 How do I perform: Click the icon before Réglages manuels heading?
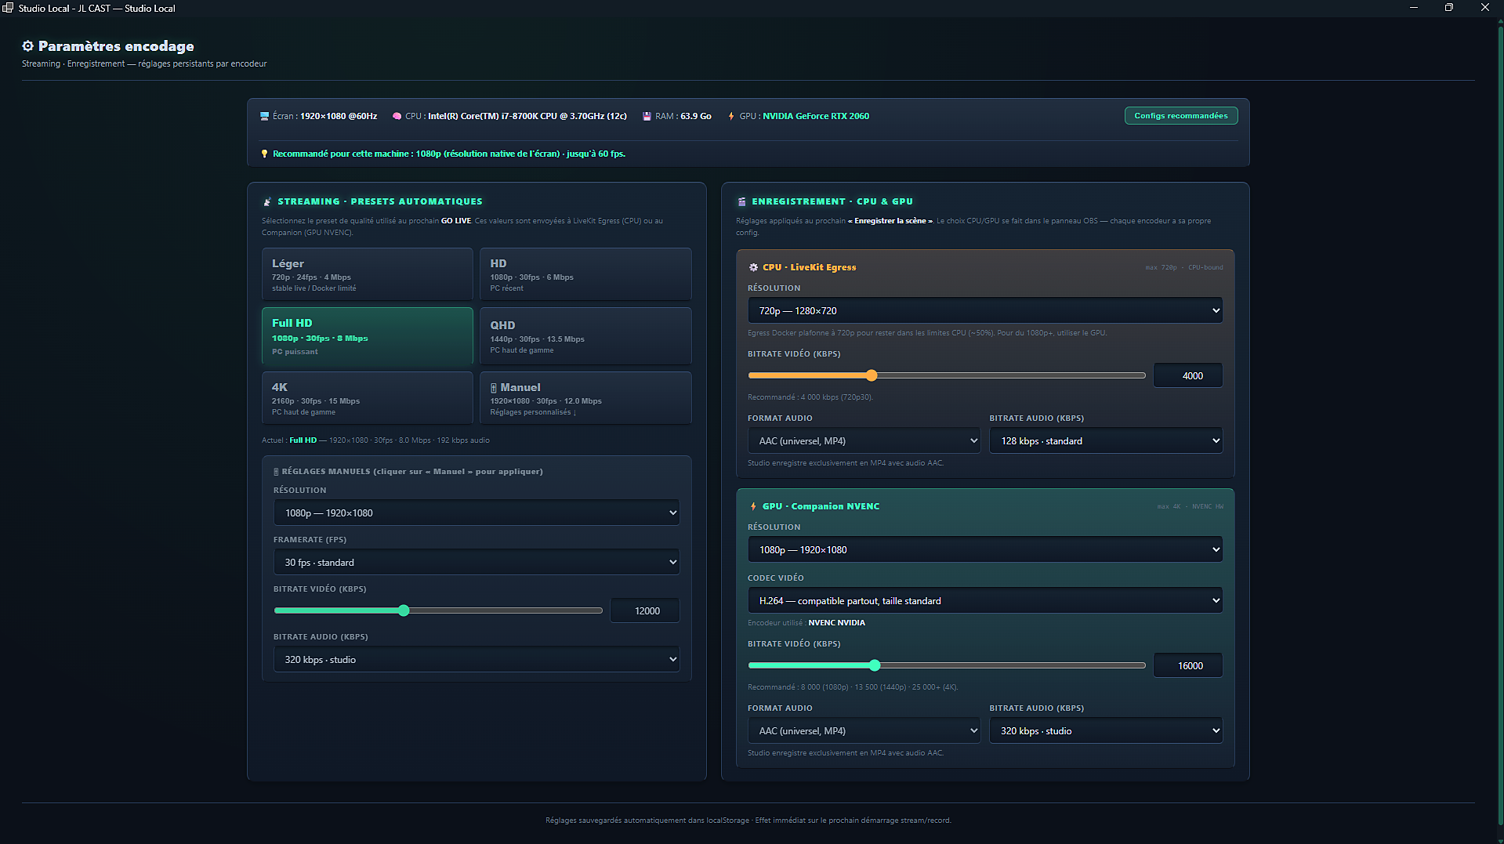click(x=276, y=472)
